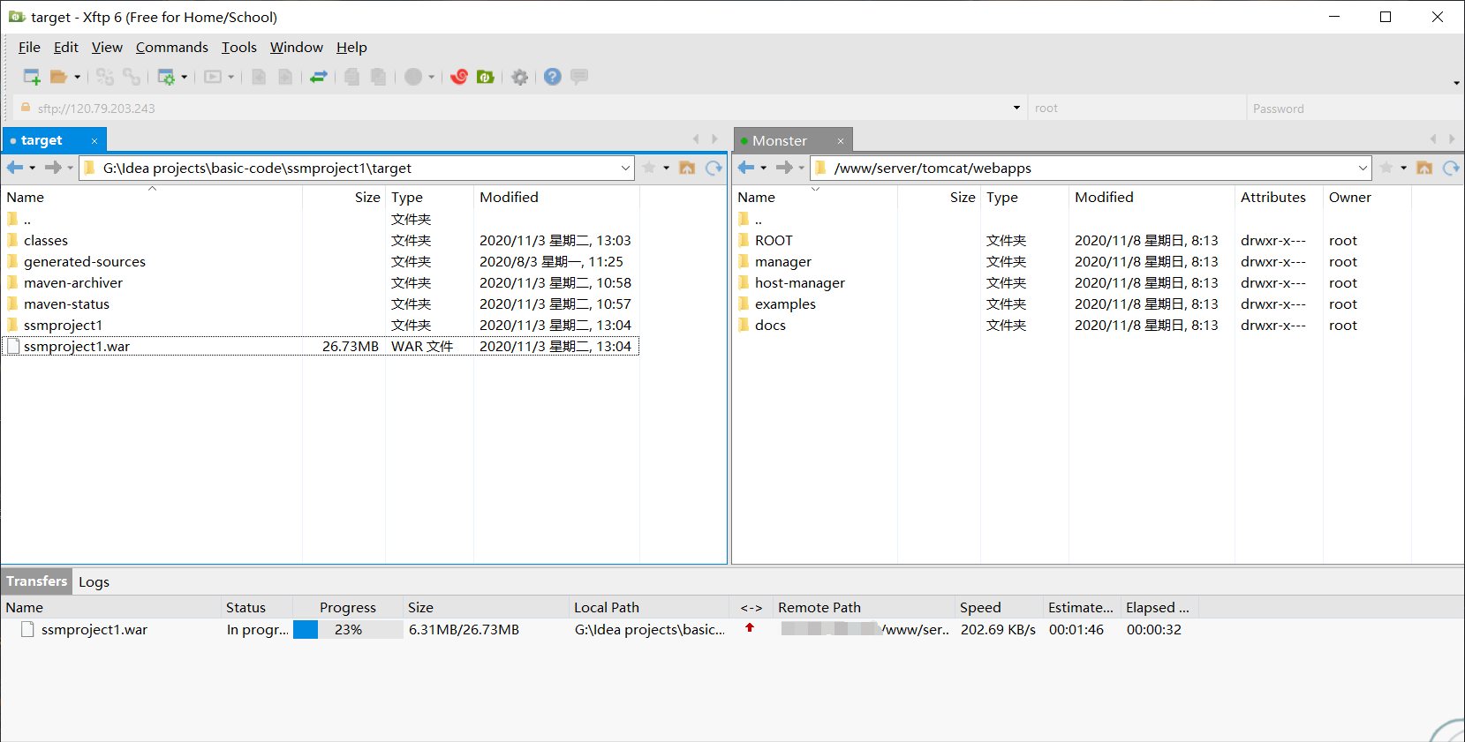Click the root username field
This screenshot has height=742, width=1465.
pos(1137,109)
